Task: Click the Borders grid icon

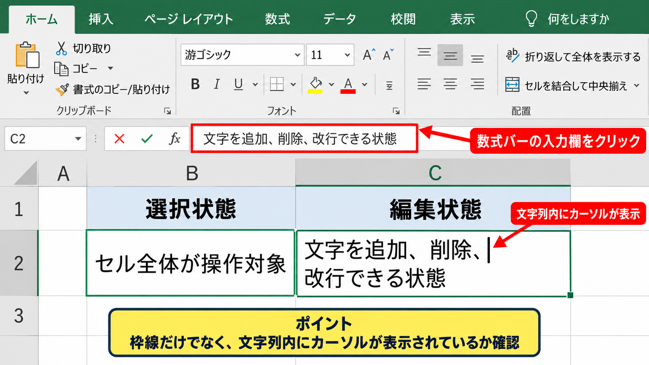Action: pos(277,84)
